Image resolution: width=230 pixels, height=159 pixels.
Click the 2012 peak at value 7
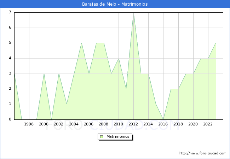coord(133,13)
